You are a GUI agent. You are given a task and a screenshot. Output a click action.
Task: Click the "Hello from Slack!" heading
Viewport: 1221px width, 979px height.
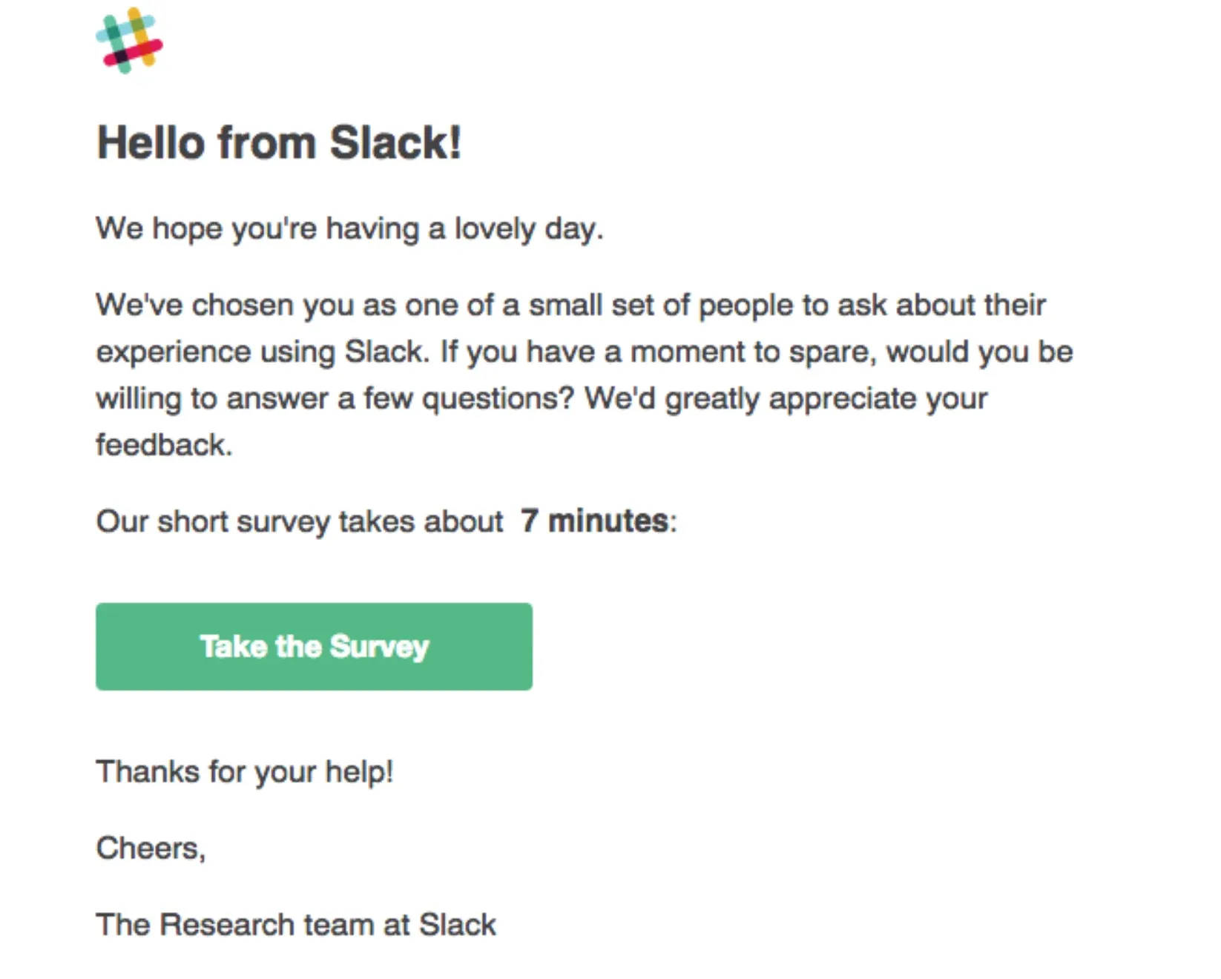(279, 142)
